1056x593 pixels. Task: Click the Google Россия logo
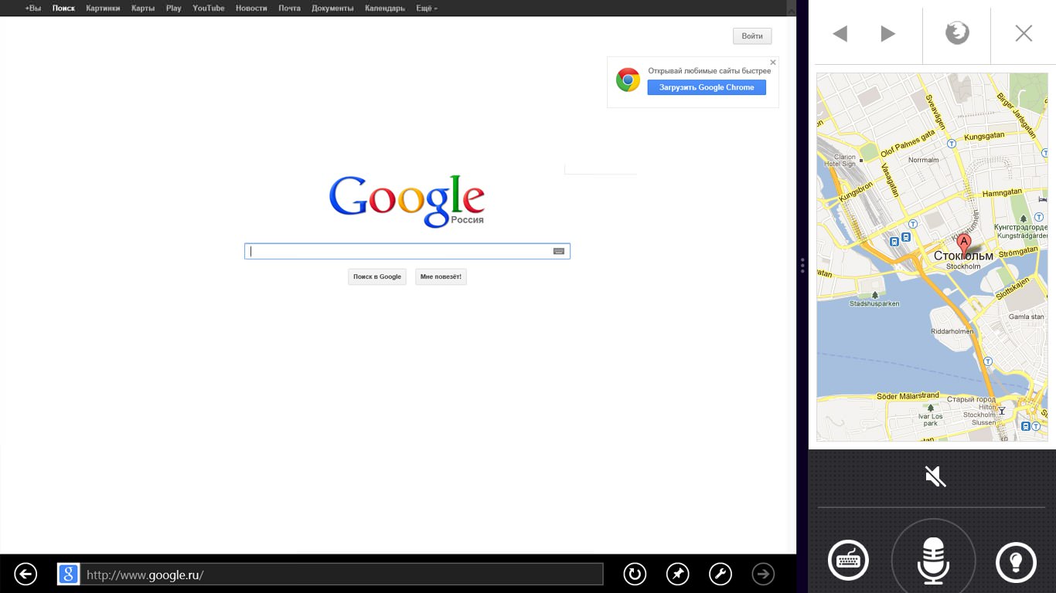point(407,201)
